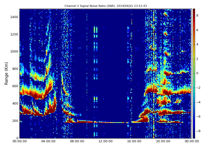Click the colorbar label −2
The width and height of the screenshot is (205, 153).
(198, 88)
